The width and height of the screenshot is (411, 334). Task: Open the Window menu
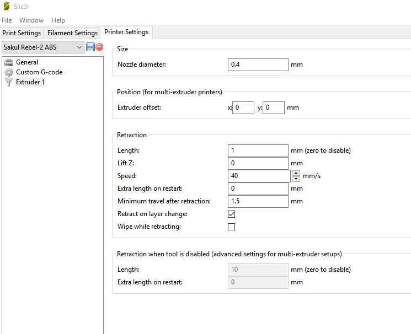(x=31, y=20)
